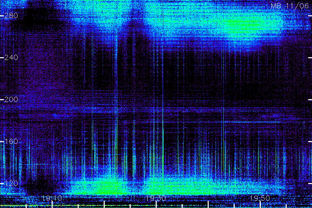The width and height of the screenshot is (312, 208).
Task: Click the 160 frequency axis label
Action: [x=11, y=141]
